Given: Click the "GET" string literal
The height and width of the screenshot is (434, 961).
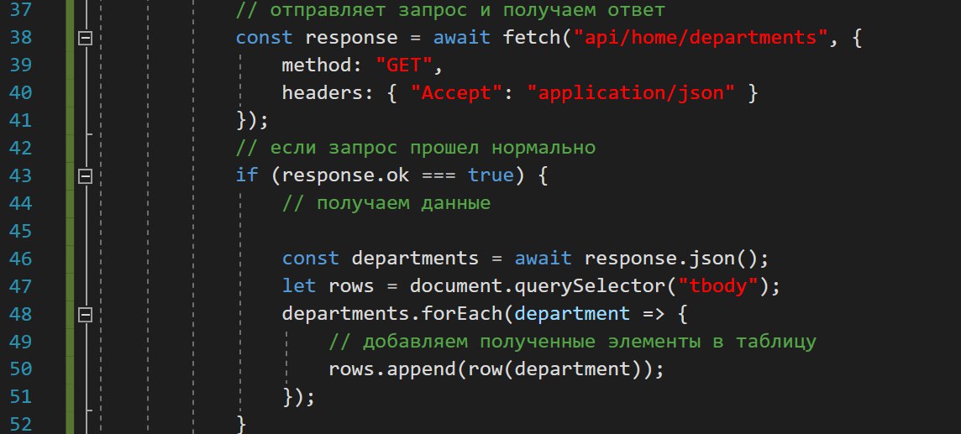Looking at the screenshot, I should [x=403, y=65].
